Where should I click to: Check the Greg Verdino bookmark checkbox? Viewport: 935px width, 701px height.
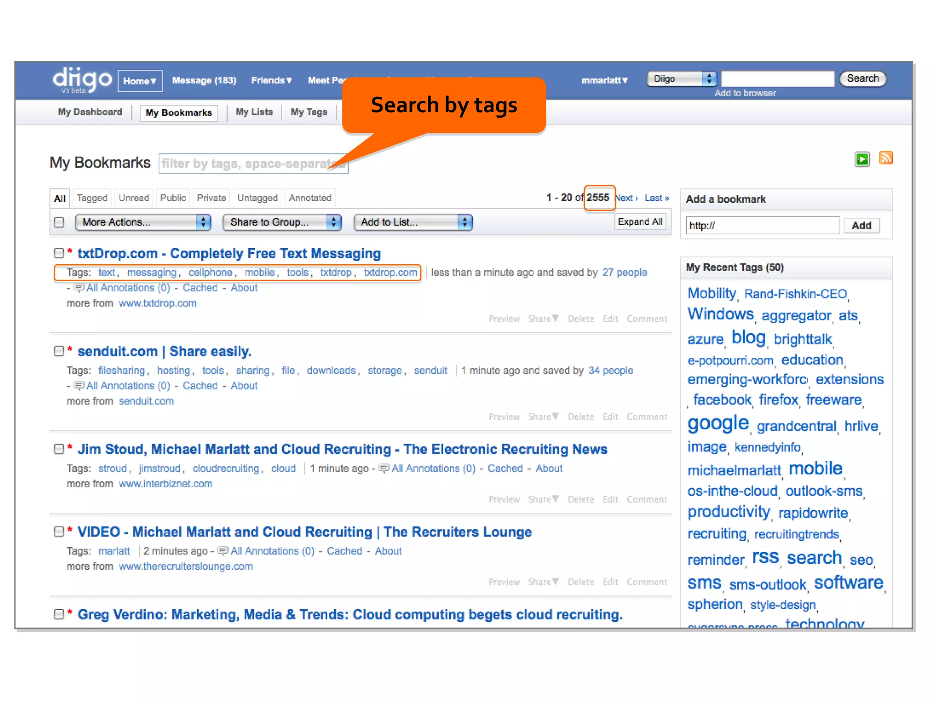click(59, 614)
